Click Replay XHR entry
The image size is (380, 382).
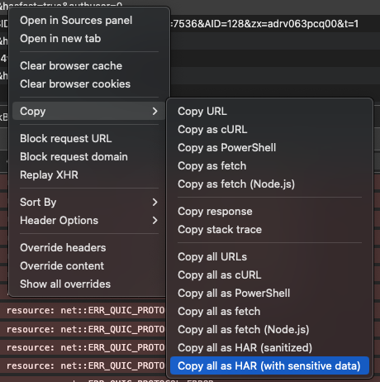click(x=49, y=174)
